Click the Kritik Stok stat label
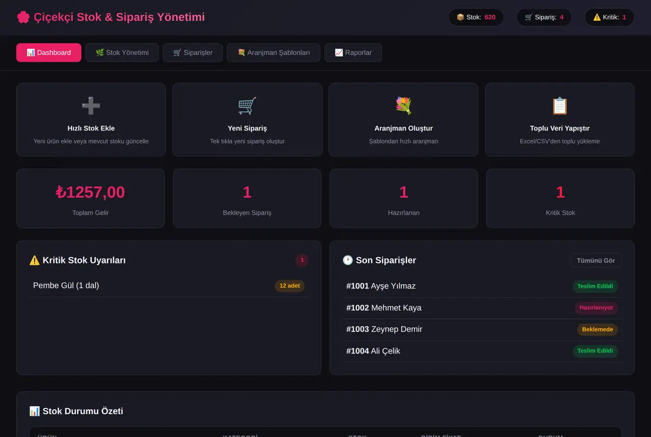This screenshot has width=651, height=437. coord(560,213)
